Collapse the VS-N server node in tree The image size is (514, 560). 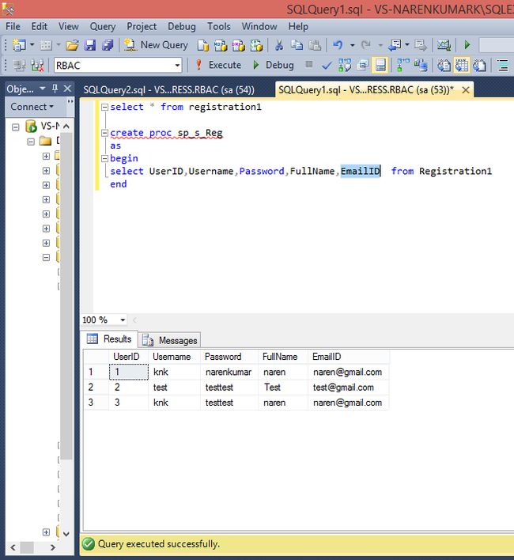[17, 127]
